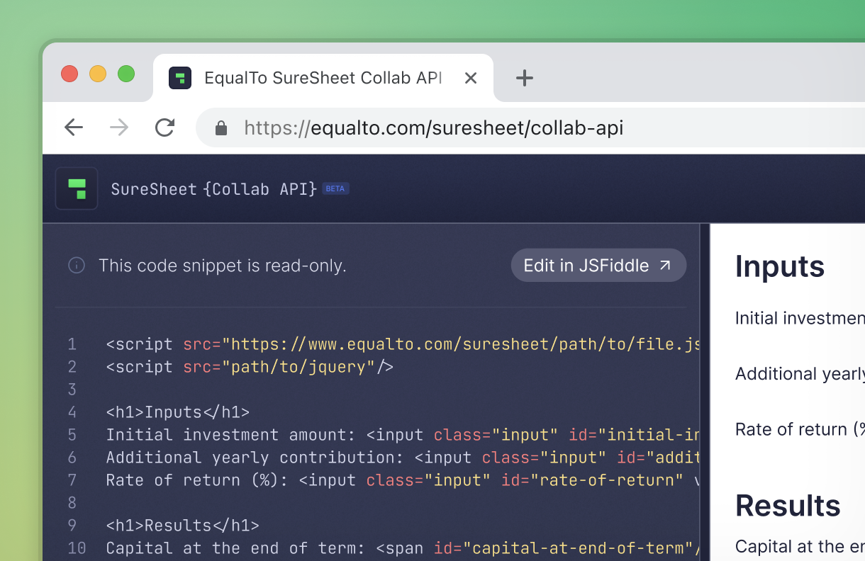Click code line number 1
This screenshot has height=561, width=865.
pyautogui.click(x=72, y=344)
